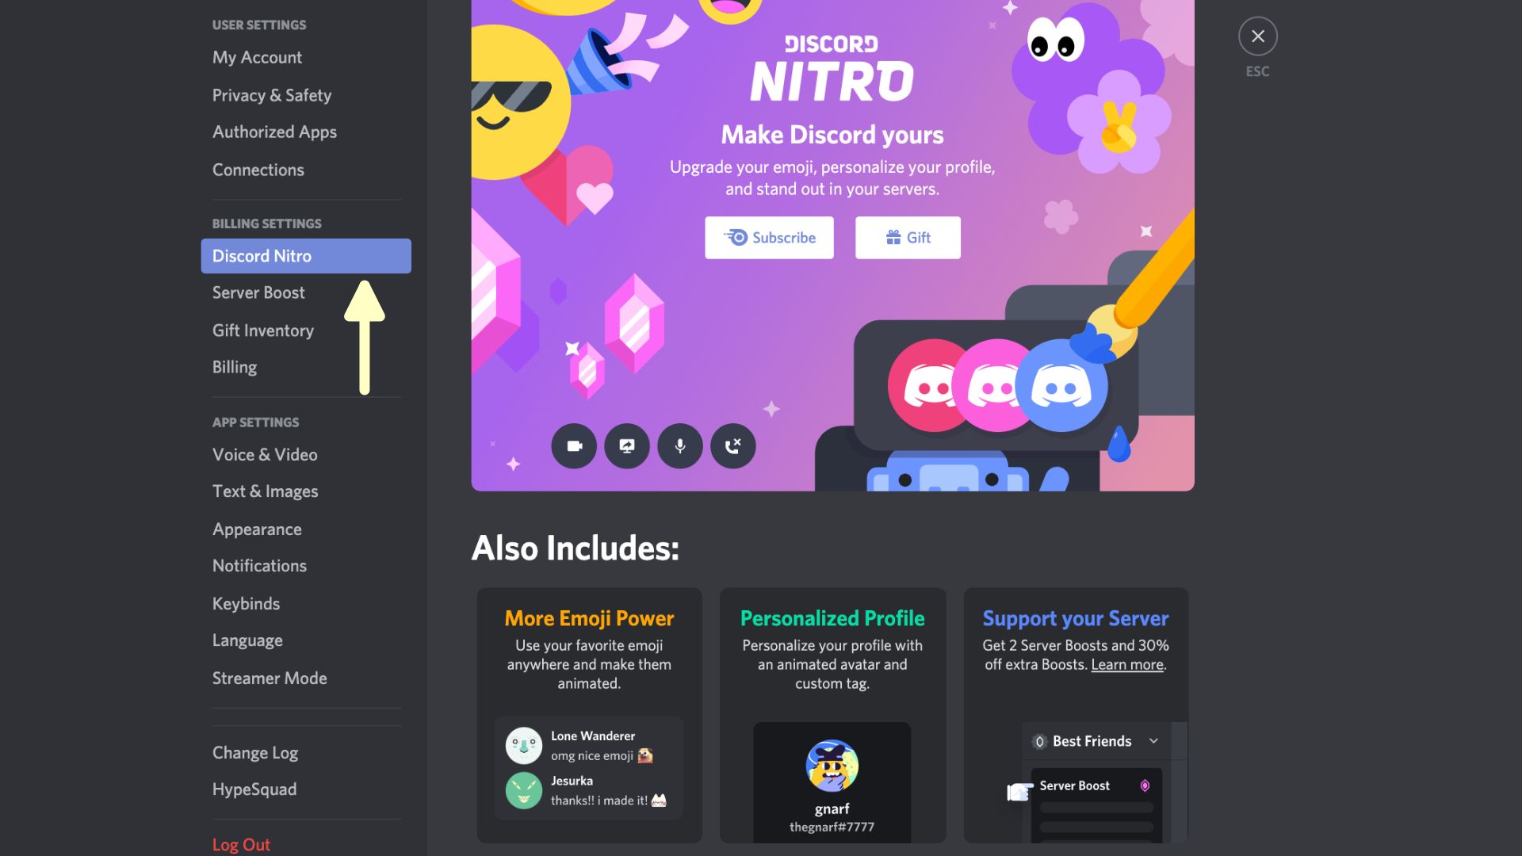Open Server Boost settings
Viewport: 1522px width, 856px height.
pos(258,292)
